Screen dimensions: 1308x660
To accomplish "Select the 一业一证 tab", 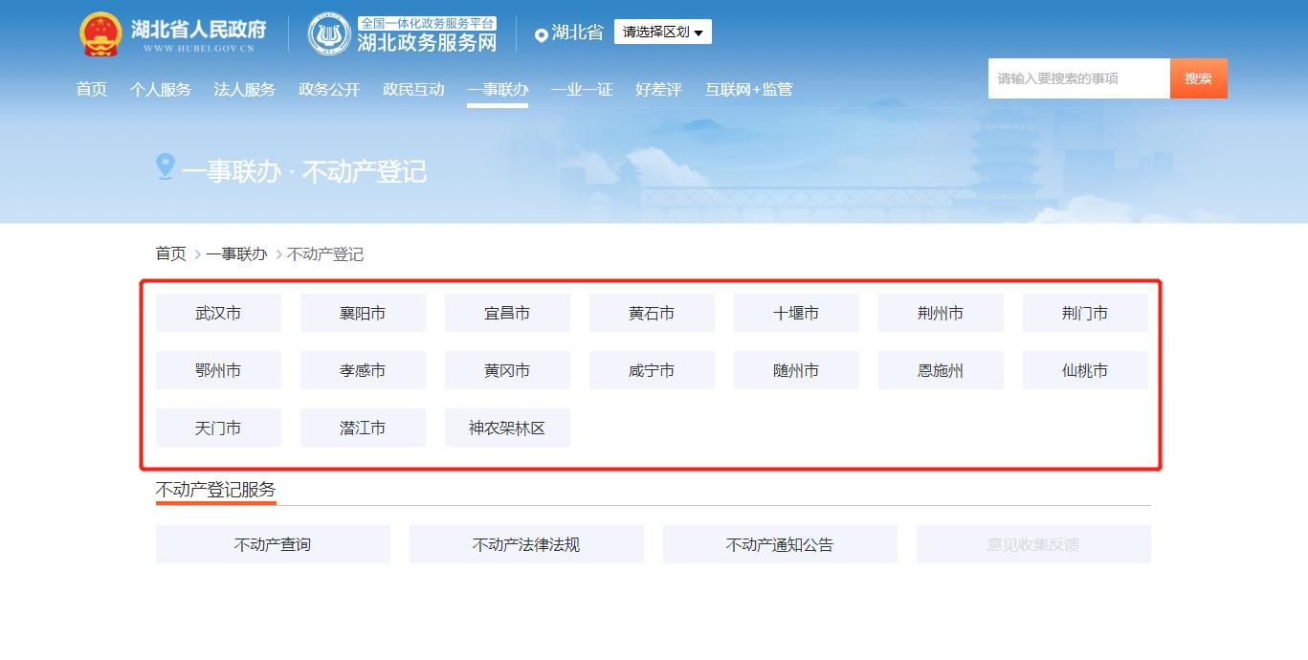I will pos(582,89).
